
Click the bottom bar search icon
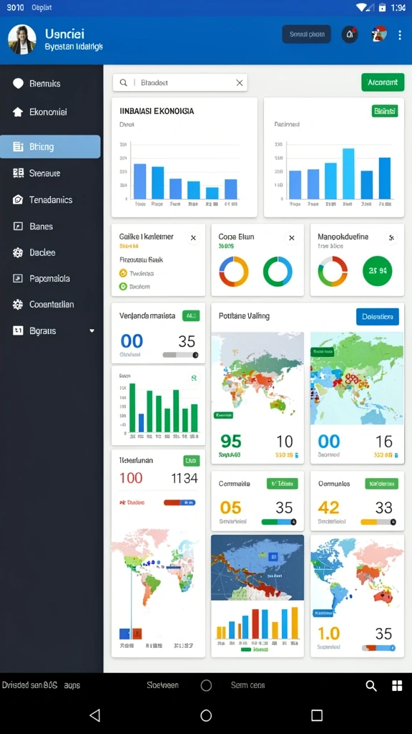click(371, 686)
